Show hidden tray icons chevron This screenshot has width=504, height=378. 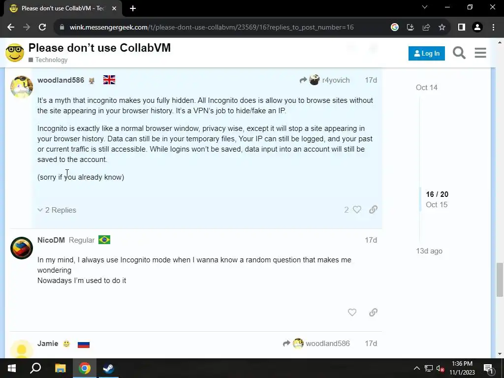(x=416, y=368)
